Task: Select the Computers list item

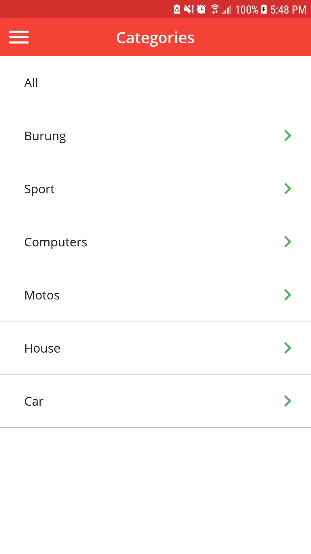Action: click(x=56, y=242)
